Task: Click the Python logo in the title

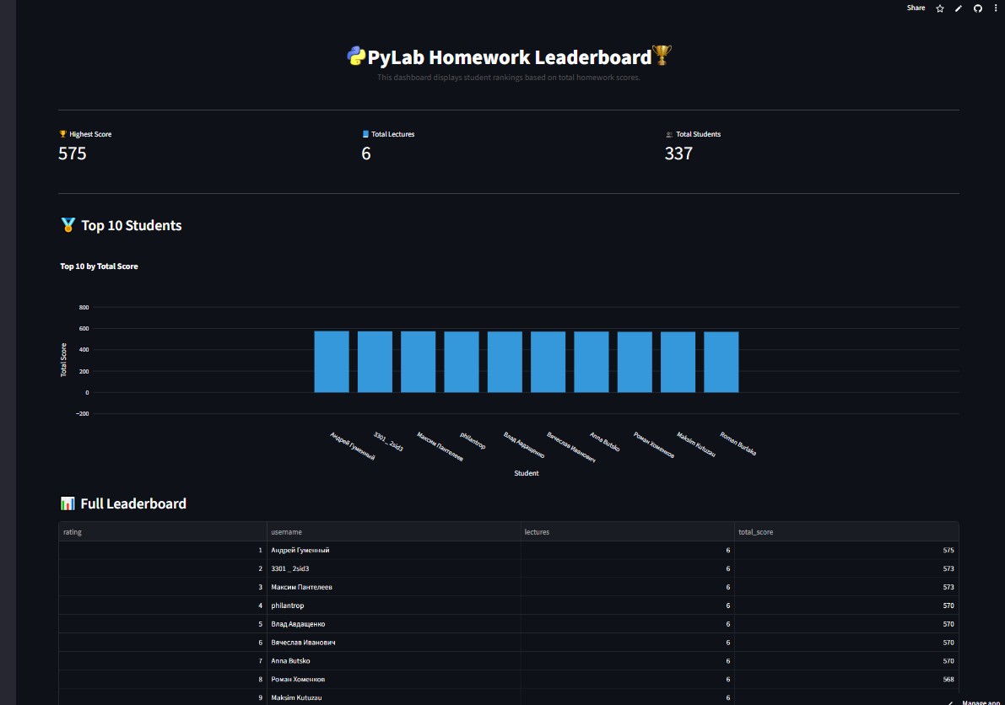Action: tap(356, 57)
